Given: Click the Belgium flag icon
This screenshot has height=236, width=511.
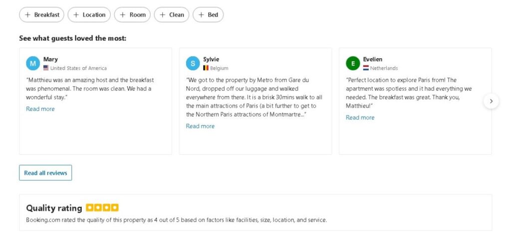Looking at the screenshot, I should [x=206, y=68].
